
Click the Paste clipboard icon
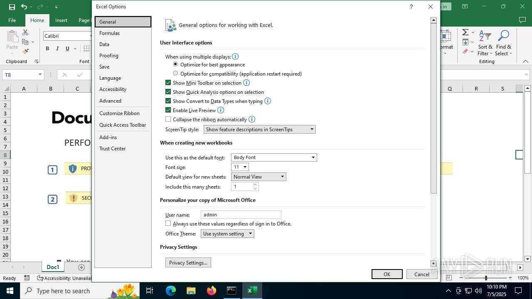(12, 36)
